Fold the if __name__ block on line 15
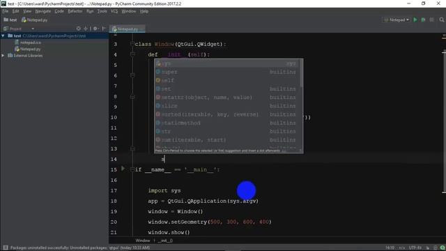This screenshot has height=251, width=446. coord(132,169)
